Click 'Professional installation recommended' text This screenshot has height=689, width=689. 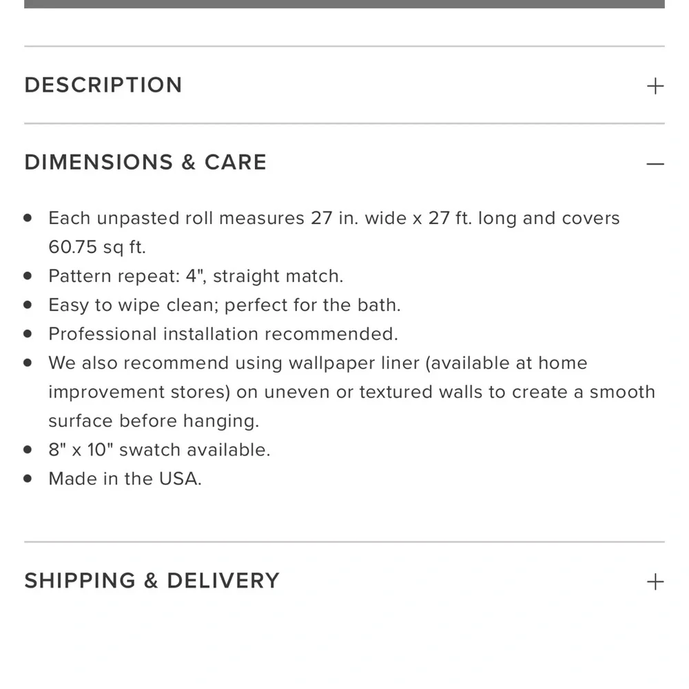223,334
